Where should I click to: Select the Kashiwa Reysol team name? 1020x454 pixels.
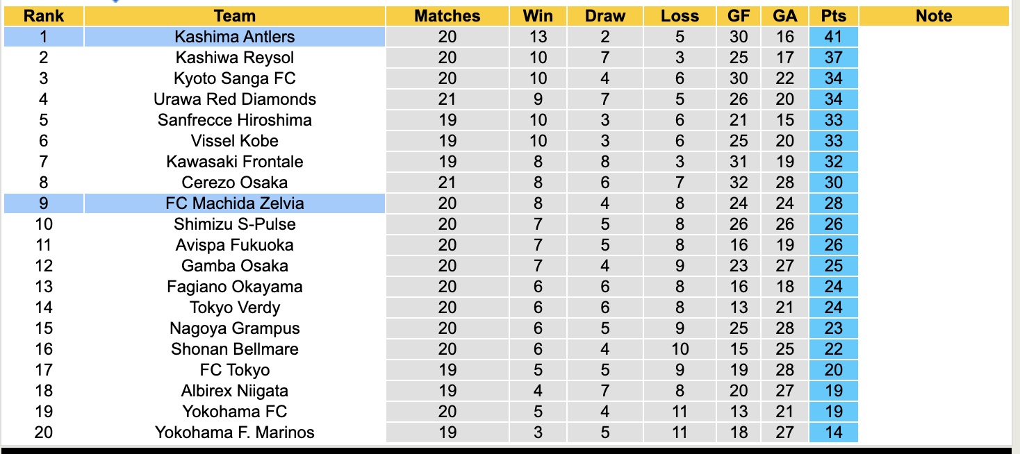(234, 58)
